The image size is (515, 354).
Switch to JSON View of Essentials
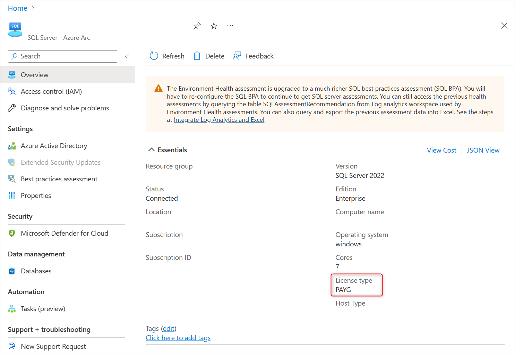point(483,150)
